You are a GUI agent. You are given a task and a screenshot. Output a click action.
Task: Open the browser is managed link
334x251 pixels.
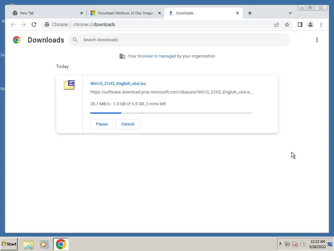click(x=157, y=56)
